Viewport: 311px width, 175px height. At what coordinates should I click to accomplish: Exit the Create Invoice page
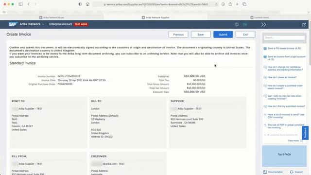point(245,35)
